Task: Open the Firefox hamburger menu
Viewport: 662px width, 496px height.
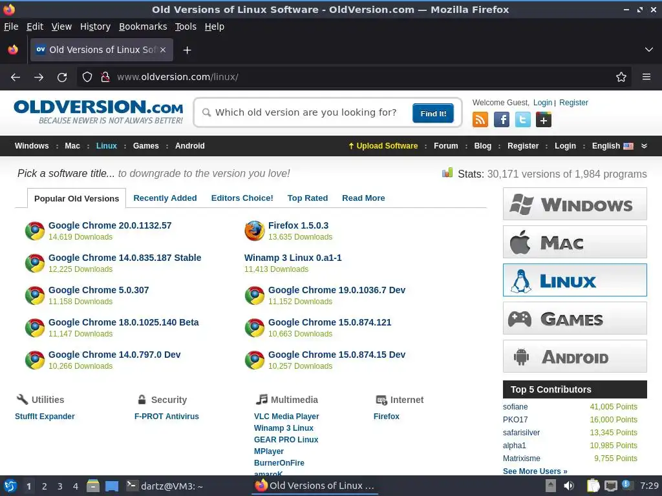Action: [x=646, y=77]
